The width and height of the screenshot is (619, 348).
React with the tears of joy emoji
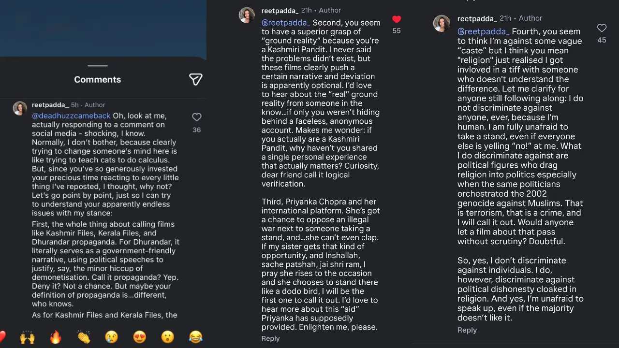tap(196, 336)
